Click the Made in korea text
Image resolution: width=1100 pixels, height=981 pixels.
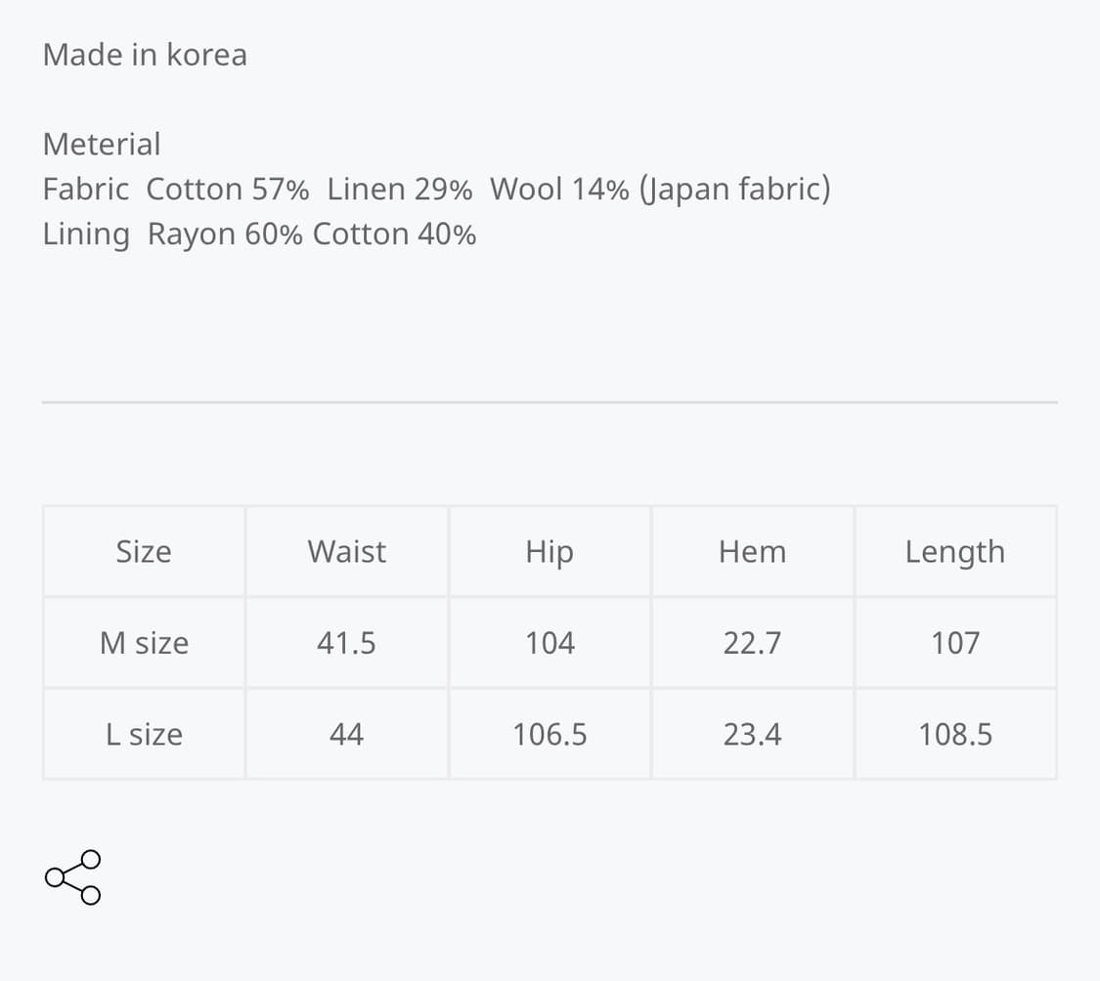145,55
